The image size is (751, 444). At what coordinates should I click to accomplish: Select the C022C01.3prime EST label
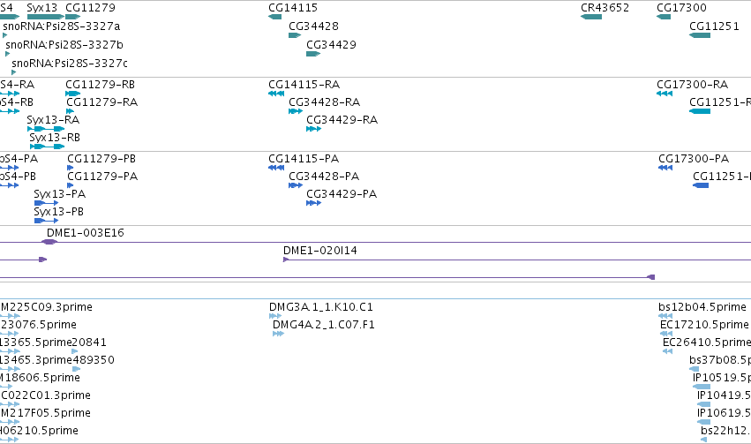(x=46, y=395)
